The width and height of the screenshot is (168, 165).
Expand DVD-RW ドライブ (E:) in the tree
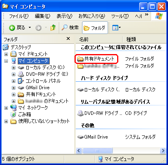tap(13, 74)
